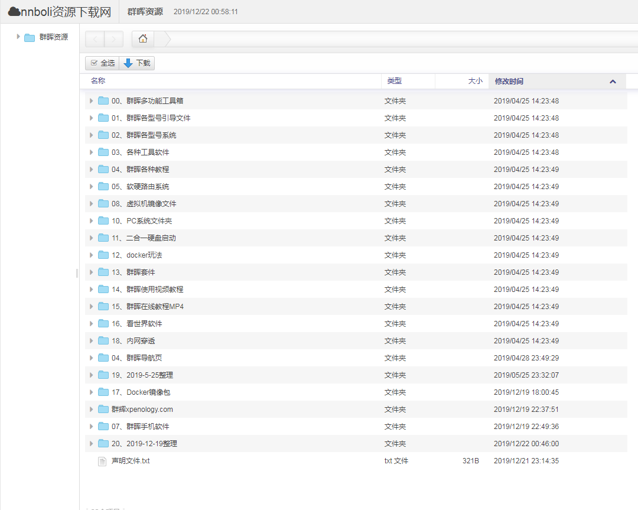The height and width of the screenshot is (510, 638).
Task: Click folder icon for 11、二合一硬盘启动
Action: tap(103, 238)
